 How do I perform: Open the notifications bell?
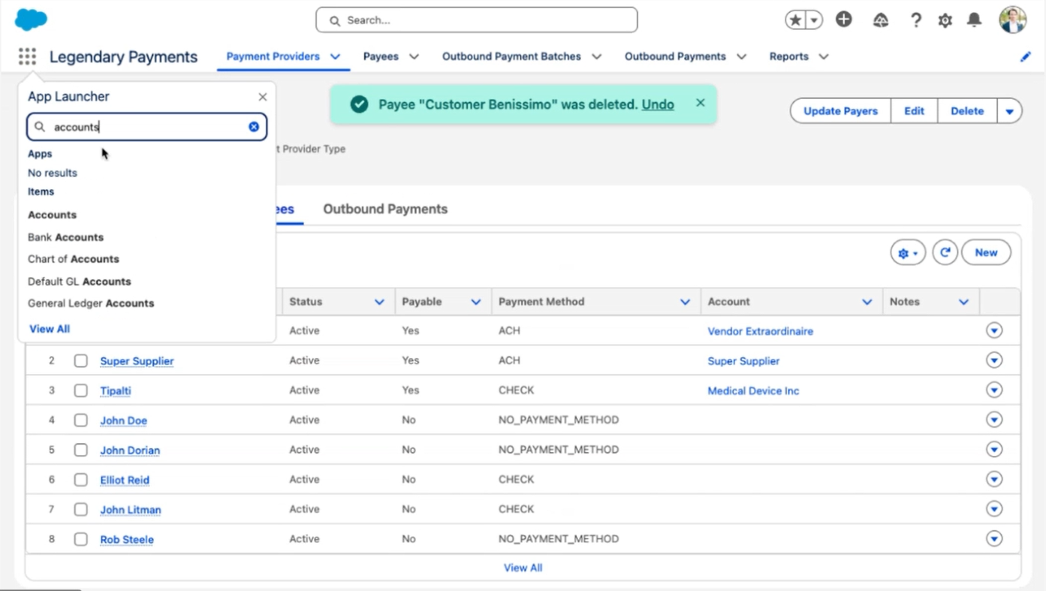pyautogui.click(x=974, y=20)
